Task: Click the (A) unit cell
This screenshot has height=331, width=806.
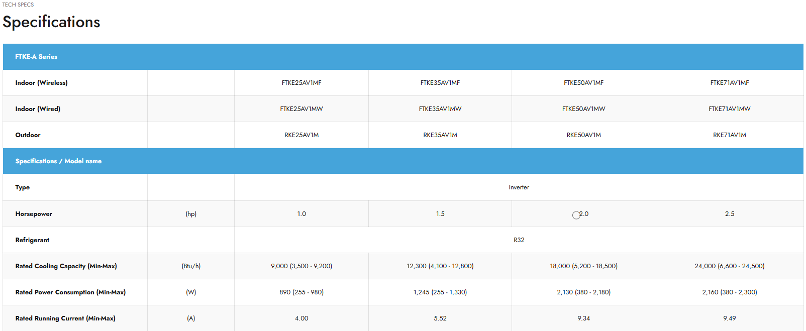Action: (191, 318)
